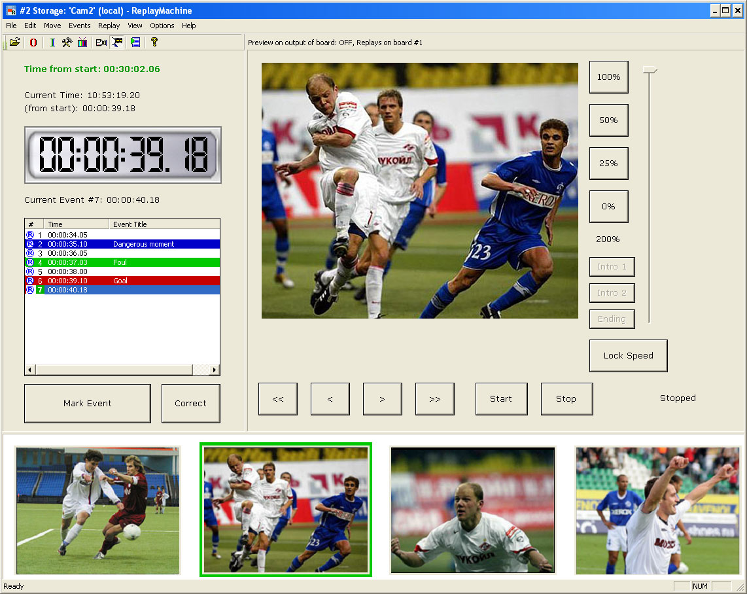Click the yellow question mark help icon
This screenshot has height=594, width=747.
[x=154, y=43]
